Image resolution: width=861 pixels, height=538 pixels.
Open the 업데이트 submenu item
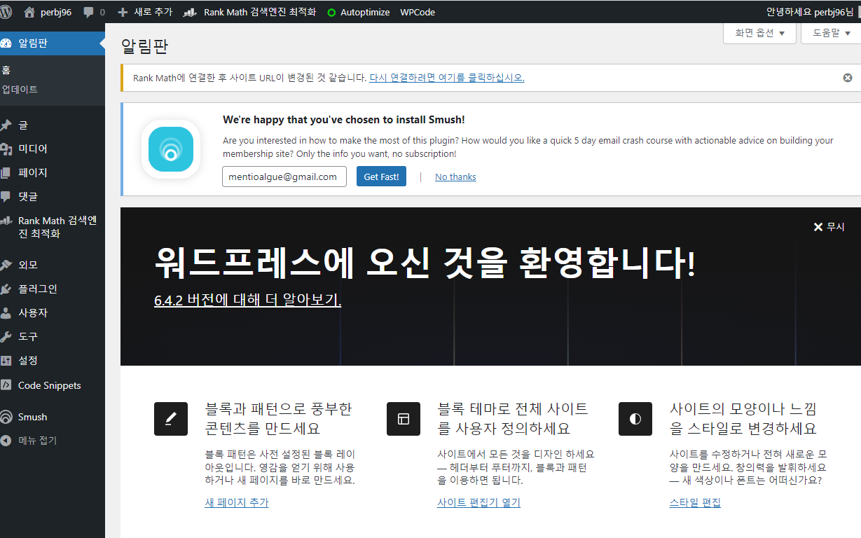point(20,89)
